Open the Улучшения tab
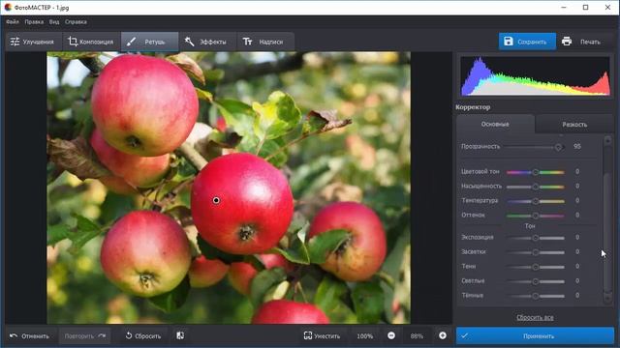This screenshot has width=620, height=348. pos(33,42)
